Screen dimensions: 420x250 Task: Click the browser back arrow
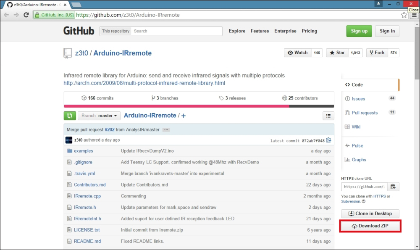(x=6, y=15)
